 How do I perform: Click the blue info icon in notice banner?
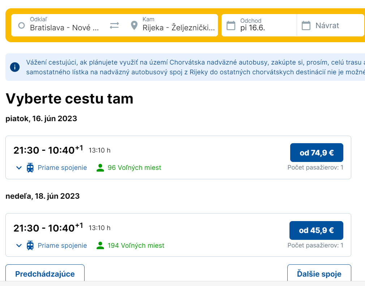tap(15, 67)
